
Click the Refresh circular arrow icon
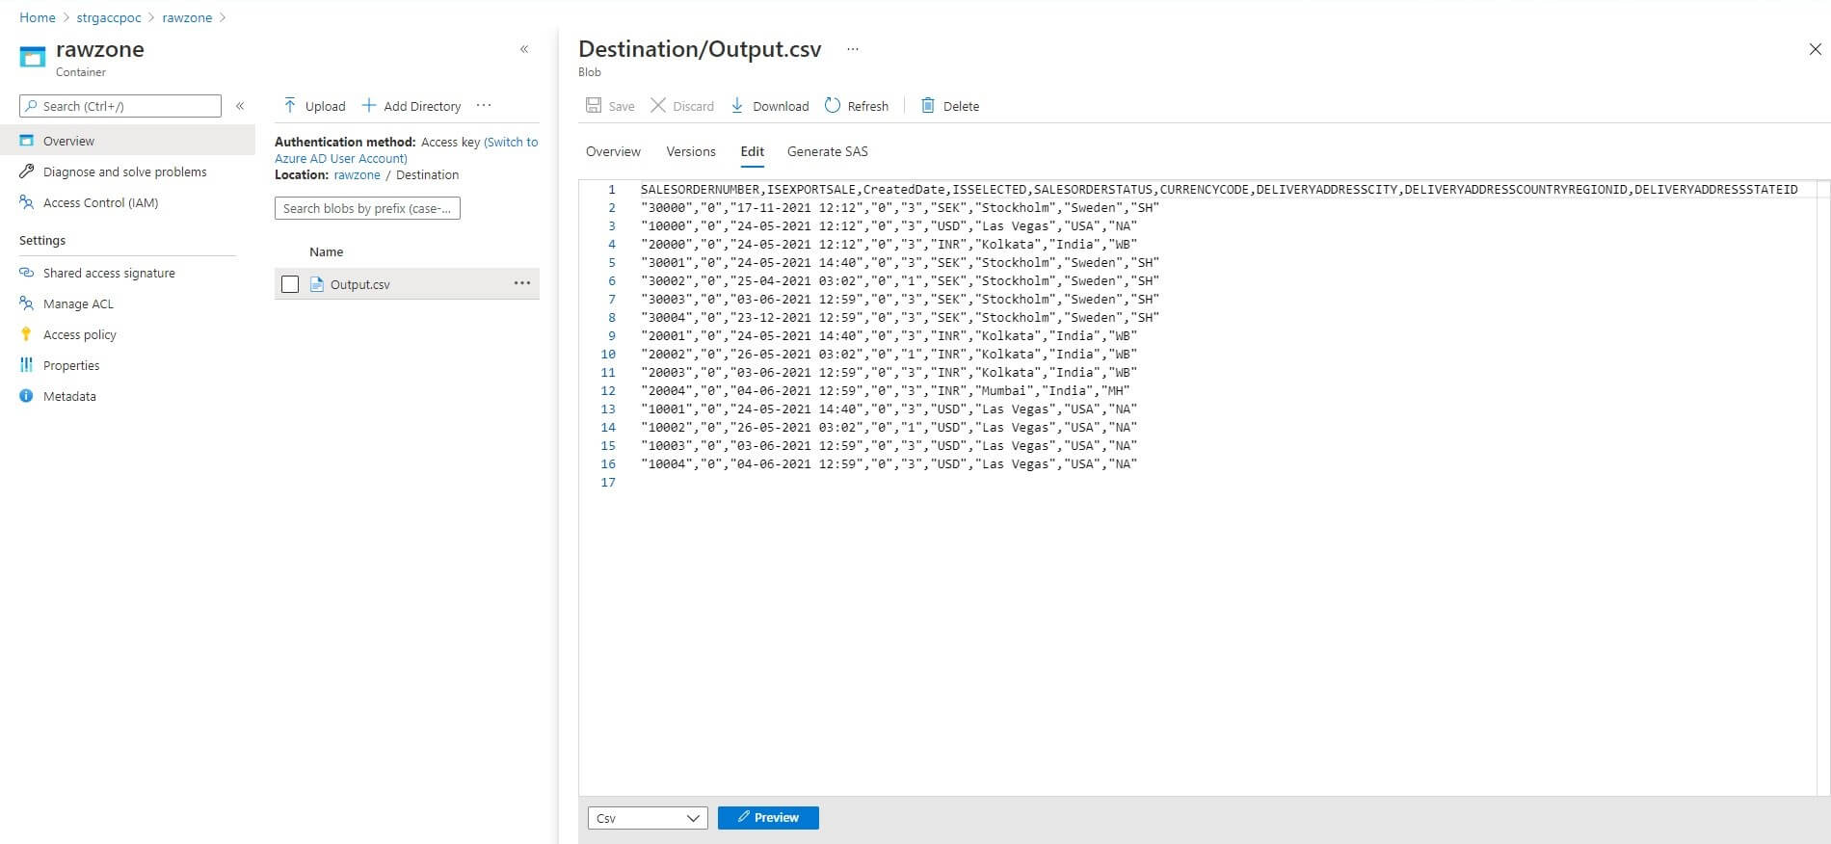click(x=833, y=105)
